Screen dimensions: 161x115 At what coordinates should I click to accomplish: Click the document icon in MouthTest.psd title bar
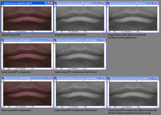[2, 3]
